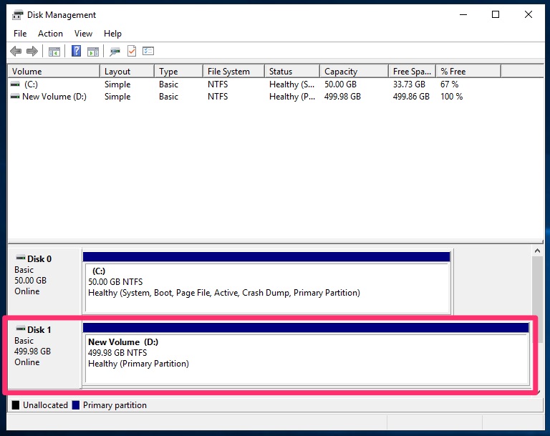Open Help via the blue question-mark icon
The height and width of the screenshot is (436, 550).
point(76,51)
